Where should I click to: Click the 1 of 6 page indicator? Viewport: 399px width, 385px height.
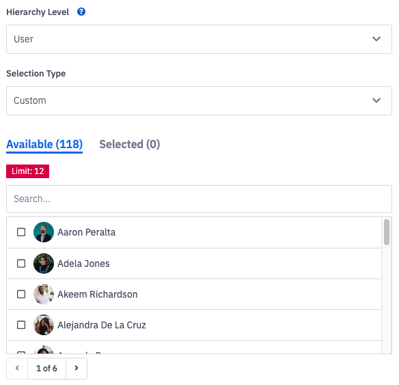point(46,368)
